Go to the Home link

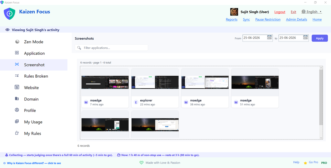(x=317, y=19)
